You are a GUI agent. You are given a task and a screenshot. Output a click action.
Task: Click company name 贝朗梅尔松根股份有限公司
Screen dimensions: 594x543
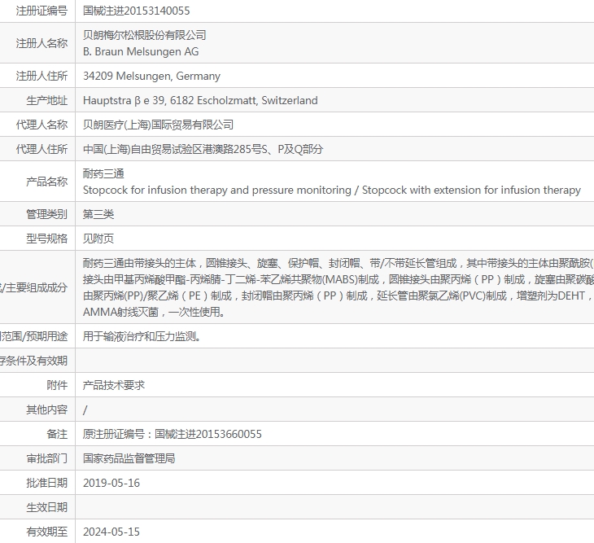pyautogui.click(x=144, y=35)
